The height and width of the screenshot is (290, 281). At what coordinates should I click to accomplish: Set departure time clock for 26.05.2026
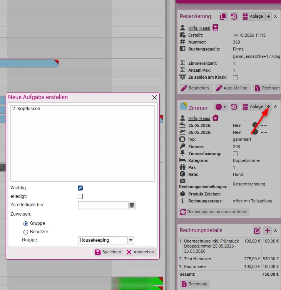255,132
